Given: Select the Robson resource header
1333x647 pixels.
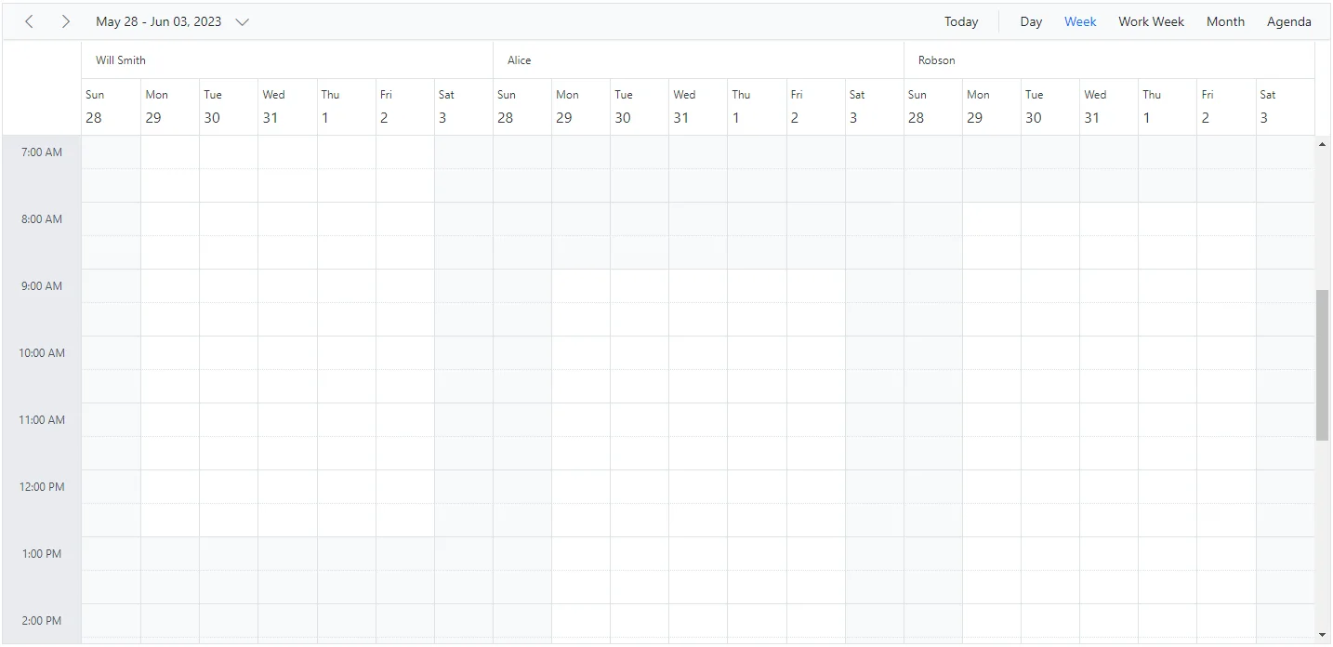Looking at the screenshot, I should click(1109, 60).
